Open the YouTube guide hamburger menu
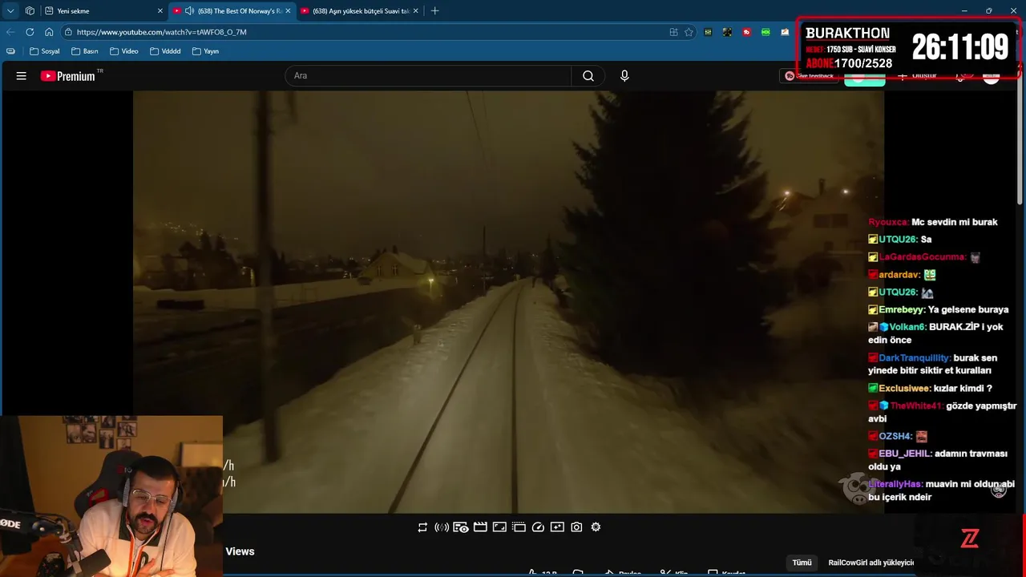 click(22, 76)
